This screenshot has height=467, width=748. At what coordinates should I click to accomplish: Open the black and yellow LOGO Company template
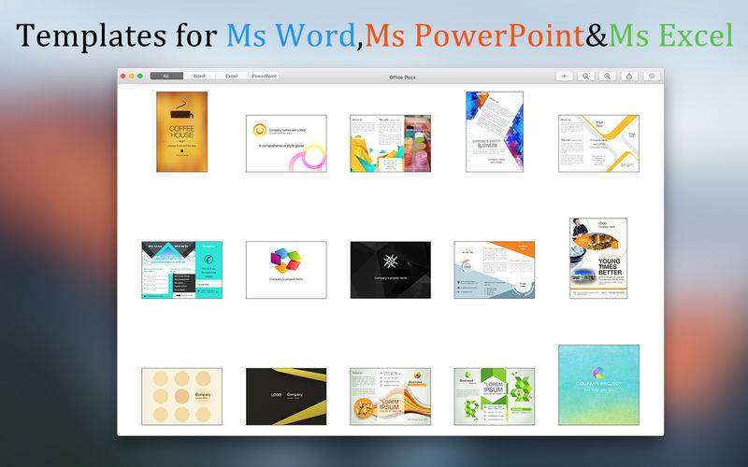286,396
